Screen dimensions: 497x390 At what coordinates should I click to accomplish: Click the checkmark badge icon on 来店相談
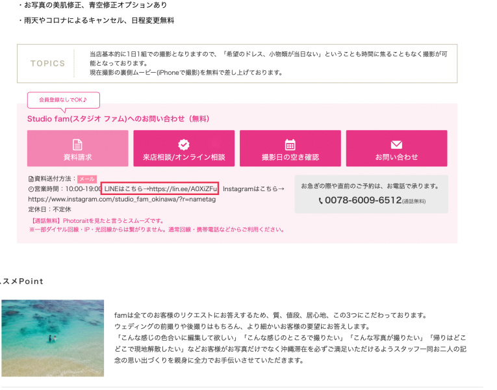[184, 144]
